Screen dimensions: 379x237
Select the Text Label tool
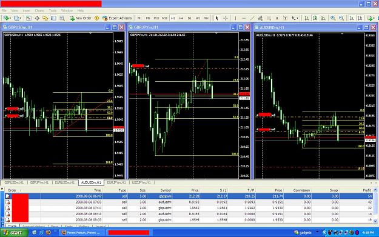coord(285,18)
